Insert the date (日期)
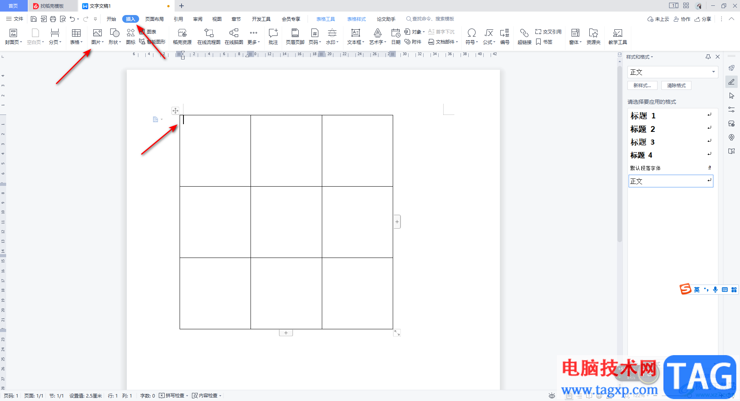Screen dimensions: 740x401 coord(396,37)
